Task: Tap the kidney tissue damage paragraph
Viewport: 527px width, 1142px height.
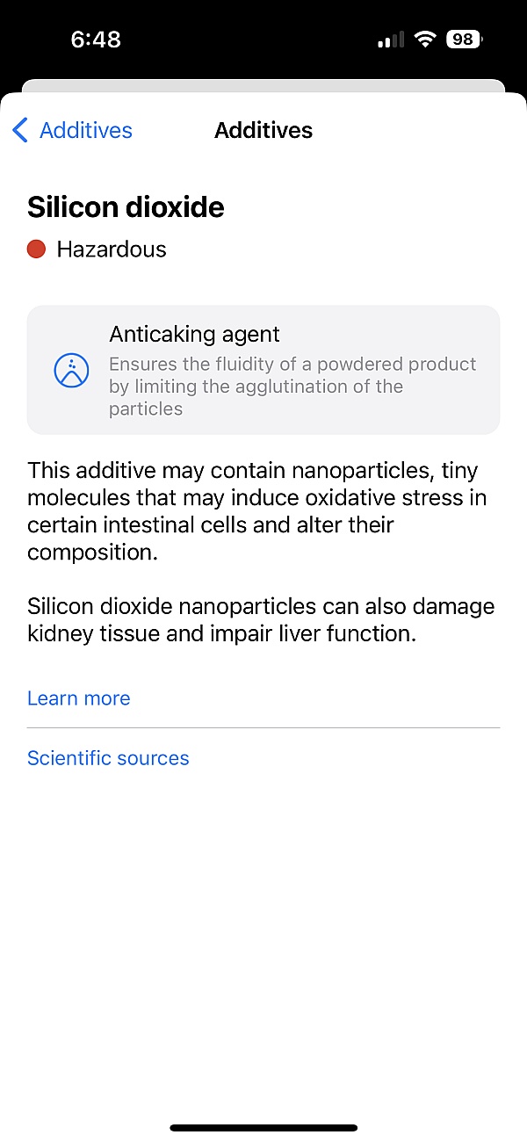Action: click(261, 619)
